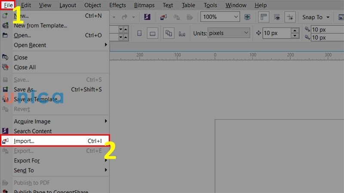This screenshot has width=344, height=193.
Task: Open the Layout menu
Action: [68, 5]
